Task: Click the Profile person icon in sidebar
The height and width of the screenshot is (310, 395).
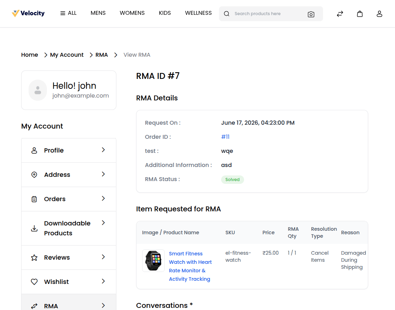Action: (x=34, y=150)
